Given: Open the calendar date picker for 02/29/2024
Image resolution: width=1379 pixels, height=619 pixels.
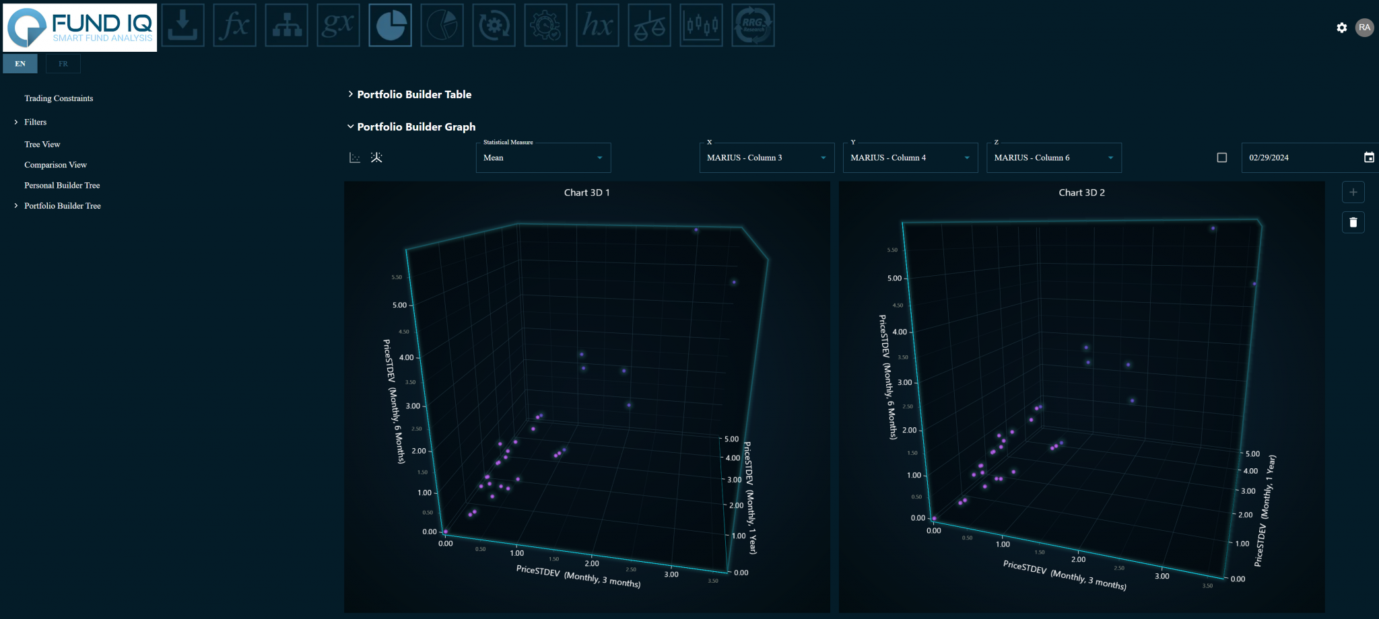Looking at the screenshot, I should 1369,157.
